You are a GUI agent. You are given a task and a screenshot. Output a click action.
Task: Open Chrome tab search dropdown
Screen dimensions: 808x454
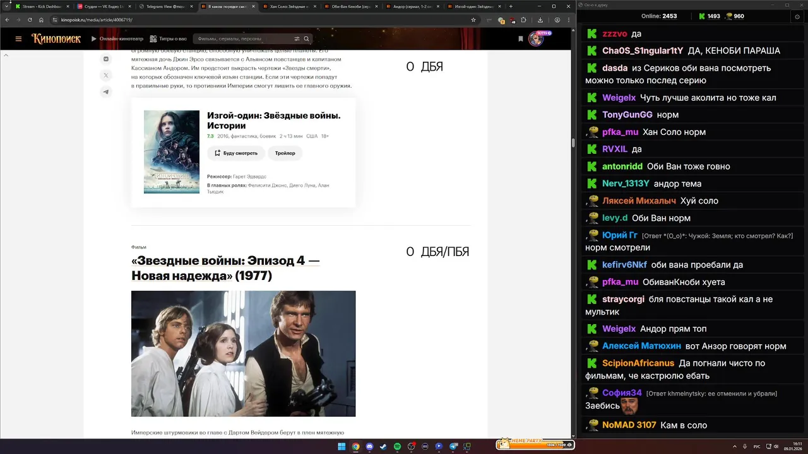[x=6, y=6]
